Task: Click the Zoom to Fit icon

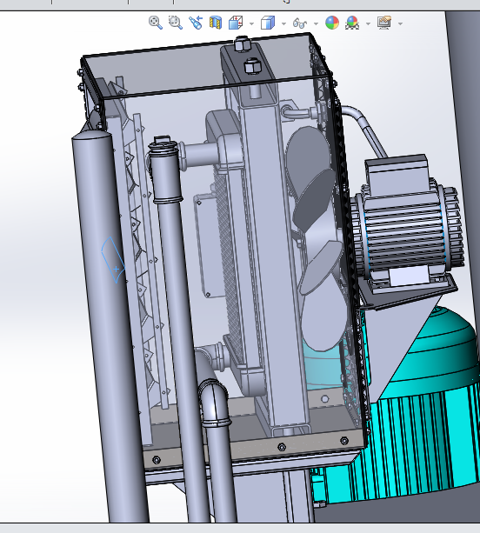Action: pos(156,23)
